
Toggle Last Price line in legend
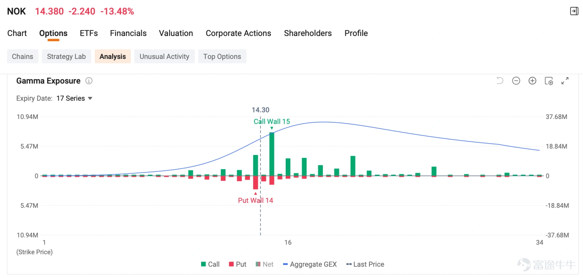[365, 264]
